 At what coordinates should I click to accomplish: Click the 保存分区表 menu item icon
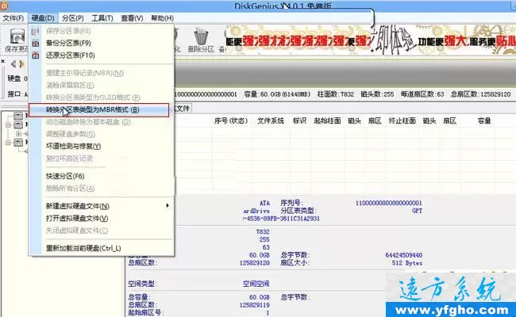pos(35,31)
